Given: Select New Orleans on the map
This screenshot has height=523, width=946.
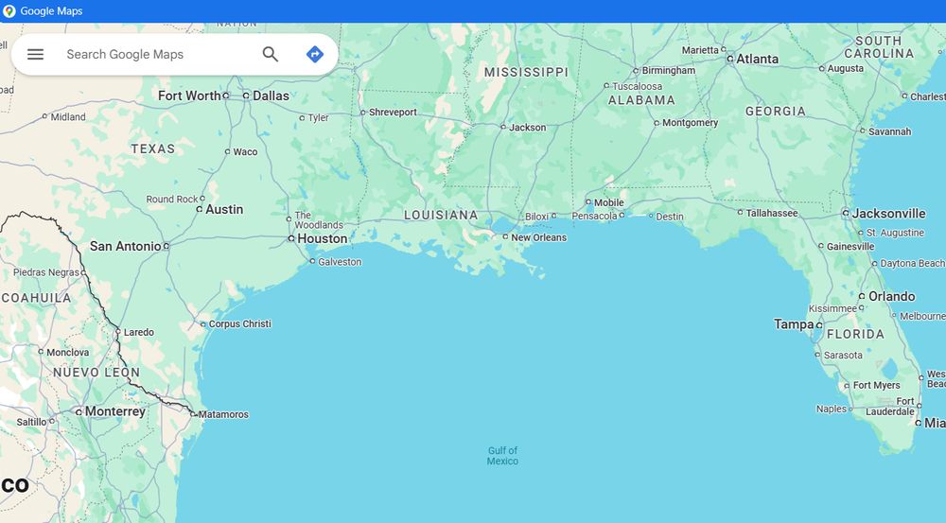Looking at the screenshot, I should pos(539,237).
